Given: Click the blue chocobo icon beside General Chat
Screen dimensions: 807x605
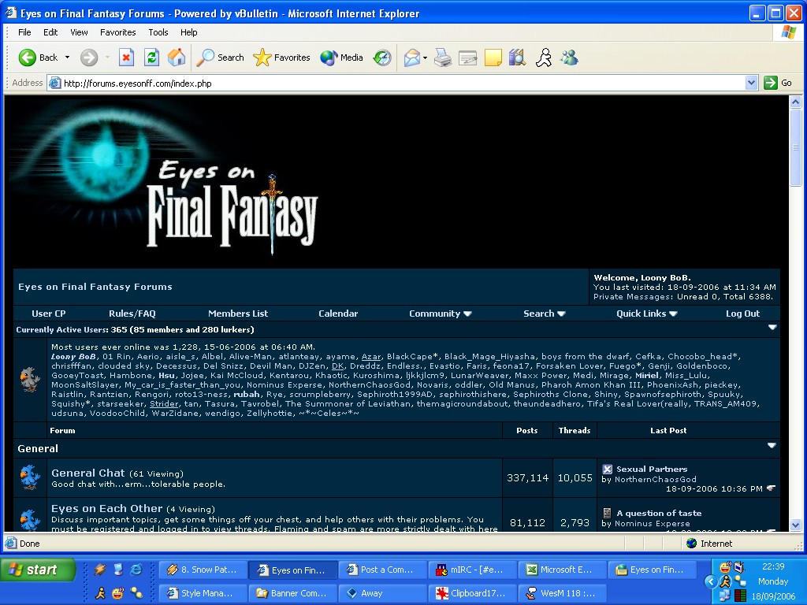Looking at the screenshot, I should 30,477.
